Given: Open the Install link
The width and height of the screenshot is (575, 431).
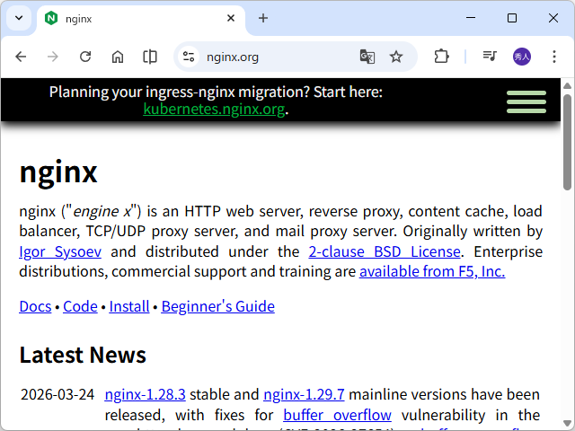Looking at the screenshot, I should (x=129, y=306).
